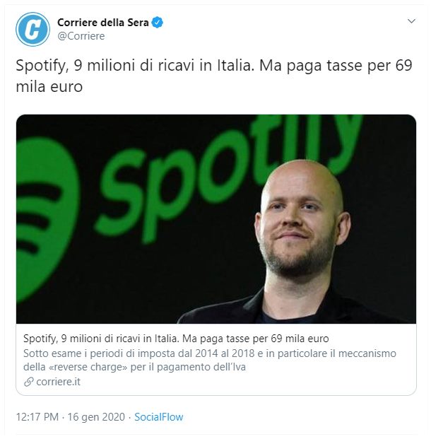The width and height of the screenshot is (431, 439).
Task: Click the chain link icon beside corriere.it
Action: tap(29, 382)
